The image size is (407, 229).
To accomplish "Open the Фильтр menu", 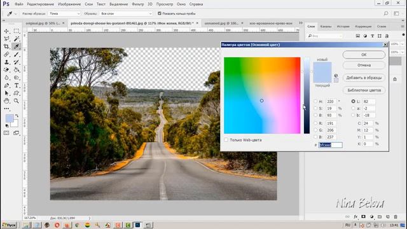I will pyautogui.click(x=137, y=4).
